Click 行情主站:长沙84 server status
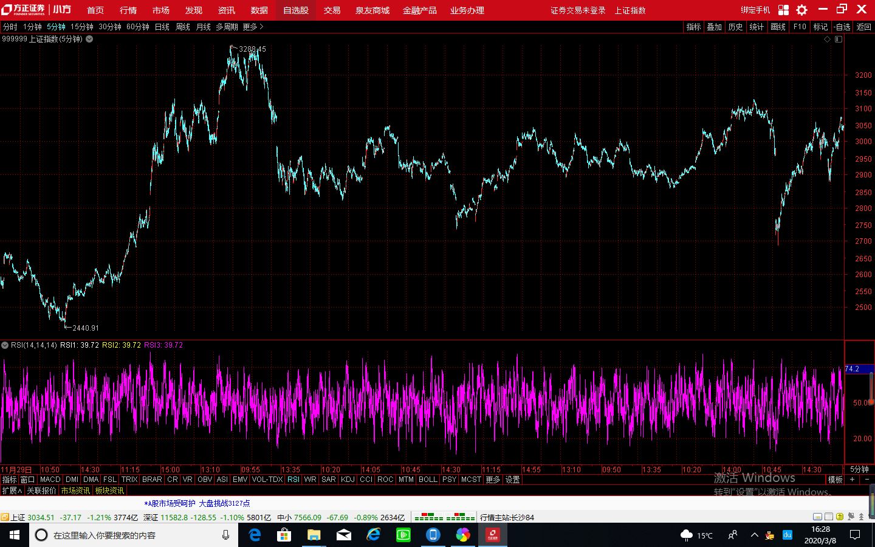The width and height of the screenshot is (875, 547). pyautogui.click(x=507, y=517)
